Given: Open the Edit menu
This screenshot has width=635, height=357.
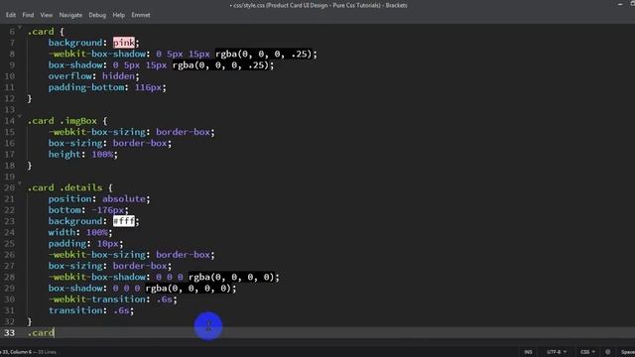Looking at the screenshot, I should (11, 15).
